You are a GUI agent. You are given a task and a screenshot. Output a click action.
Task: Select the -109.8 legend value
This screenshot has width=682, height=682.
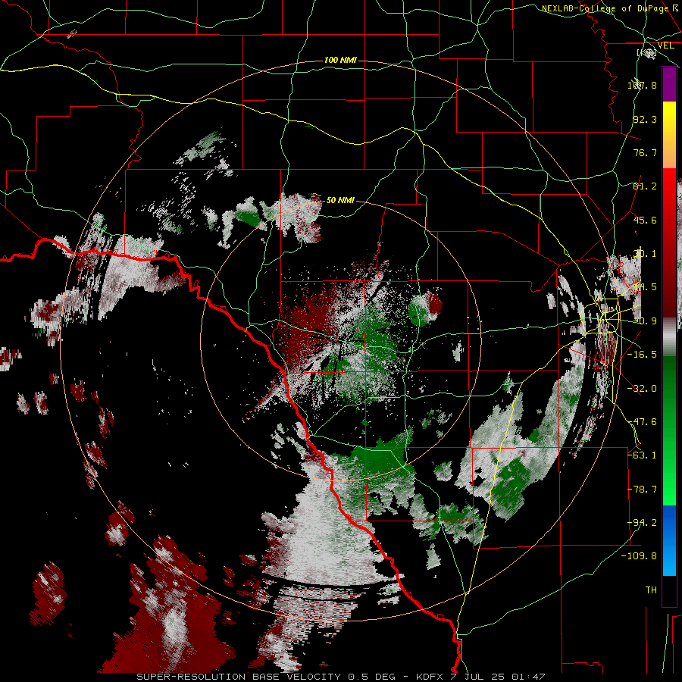coord(639,556)
